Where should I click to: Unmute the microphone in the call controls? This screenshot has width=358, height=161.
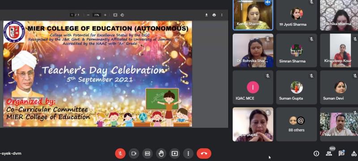pos(120,153)
